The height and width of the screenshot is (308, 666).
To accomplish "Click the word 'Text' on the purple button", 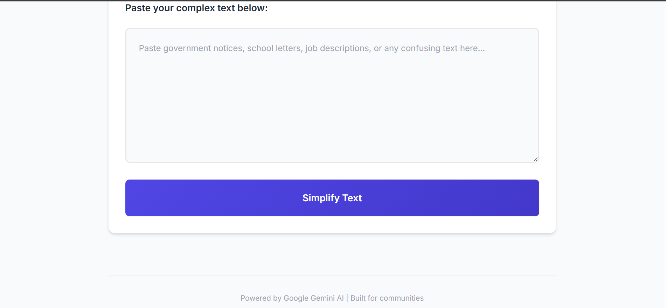I will [352, 198].
